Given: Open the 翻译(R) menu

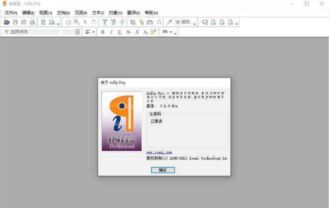Looking at the screenshot, I should point(133,13).
